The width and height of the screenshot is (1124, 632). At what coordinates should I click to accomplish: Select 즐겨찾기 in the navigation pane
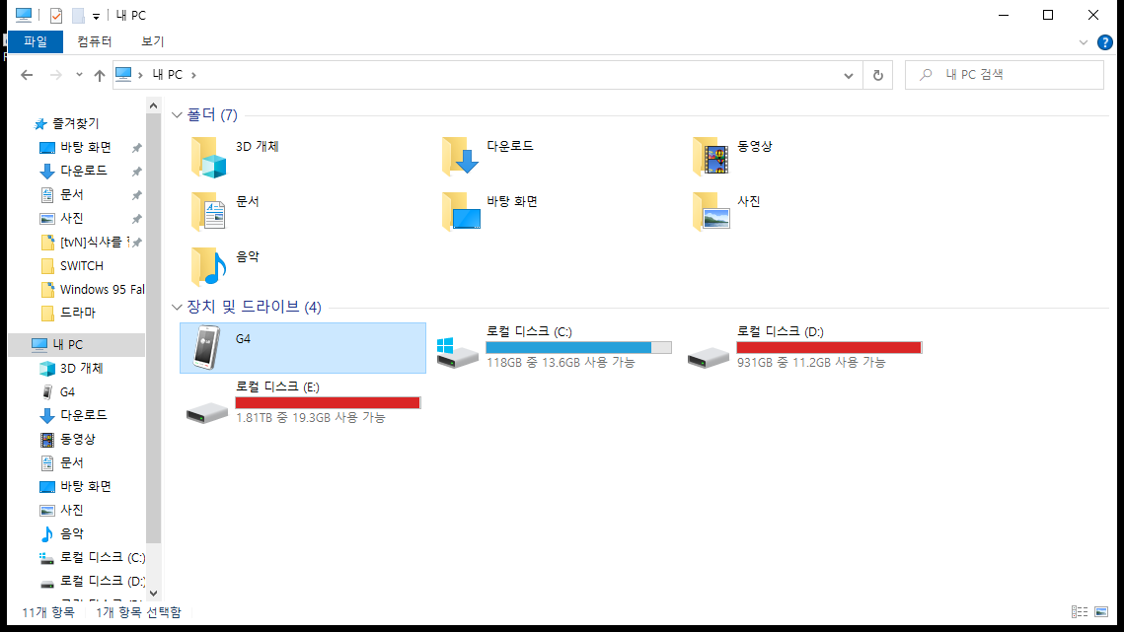(76, 123)
